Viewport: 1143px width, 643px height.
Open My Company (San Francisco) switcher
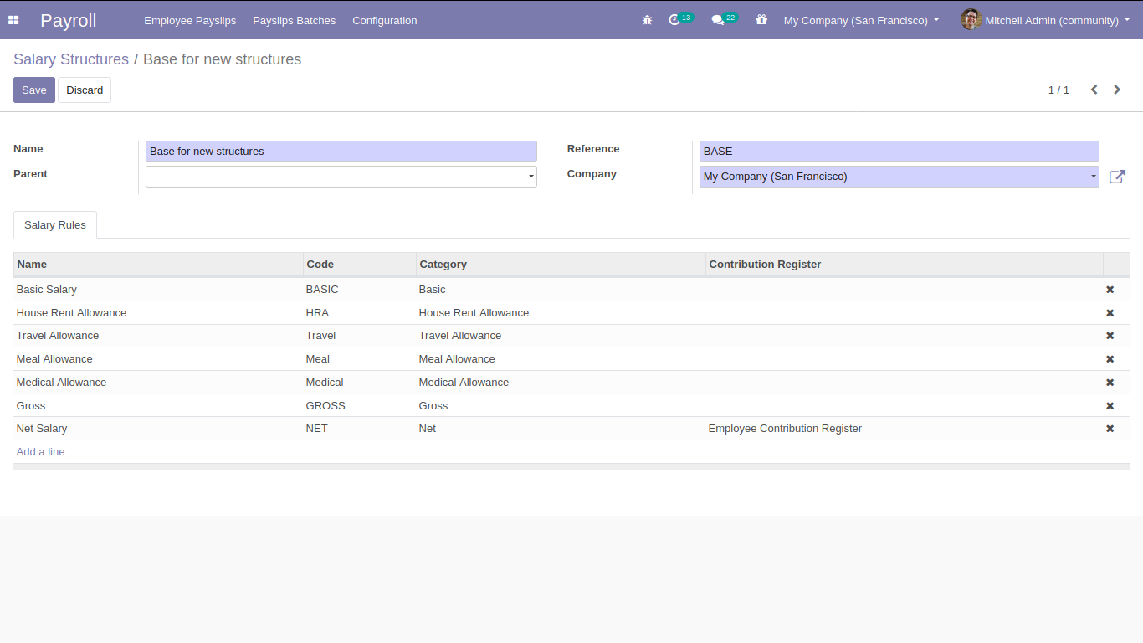pos(861,20)
